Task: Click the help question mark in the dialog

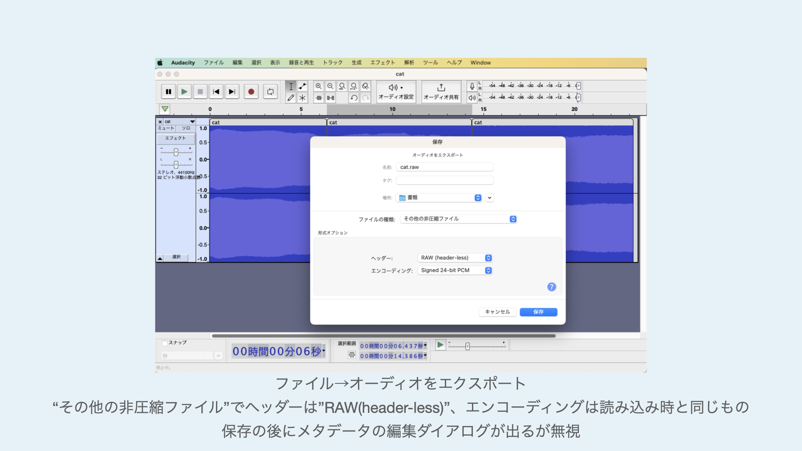Action: pos(551,287)
